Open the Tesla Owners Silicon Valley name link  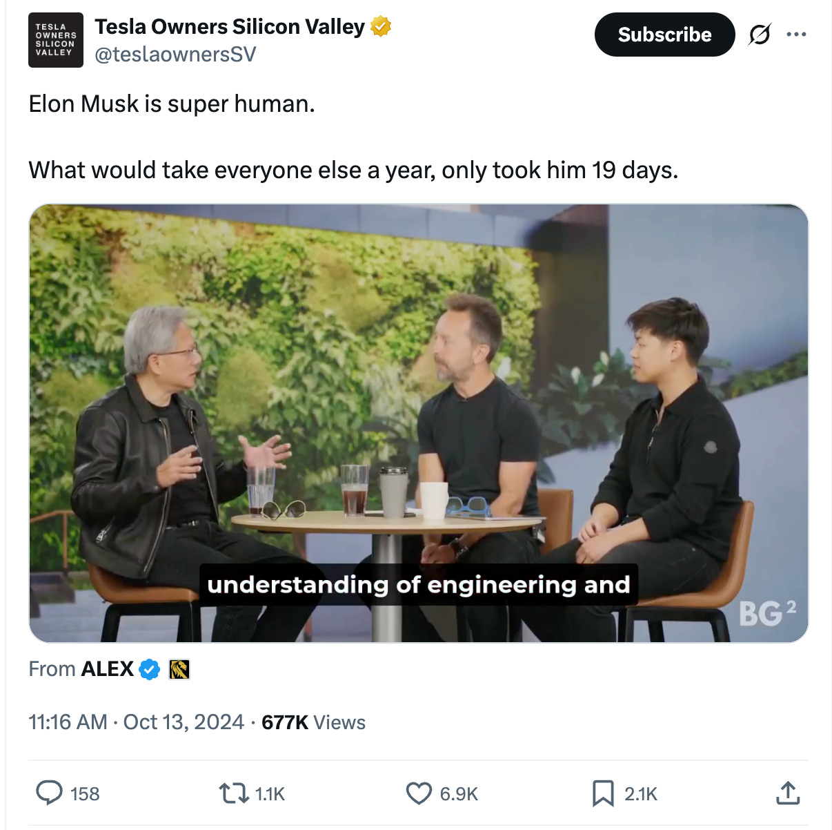point(230,27)
